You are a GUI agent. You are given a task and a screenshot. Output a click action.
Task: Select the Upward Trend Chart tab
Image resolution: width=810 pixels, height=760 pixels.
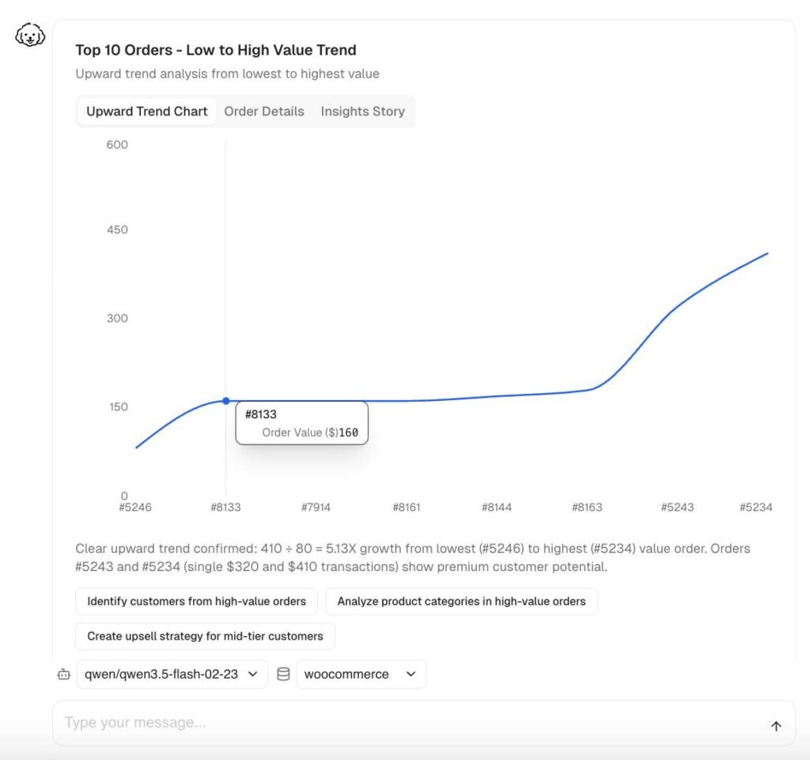pyautogui.click(x=147, y=112)
